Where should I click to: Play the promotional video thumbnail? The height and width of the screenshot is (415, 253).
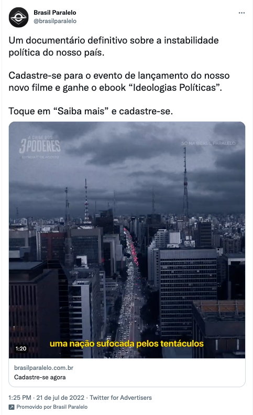coord(127,240)
